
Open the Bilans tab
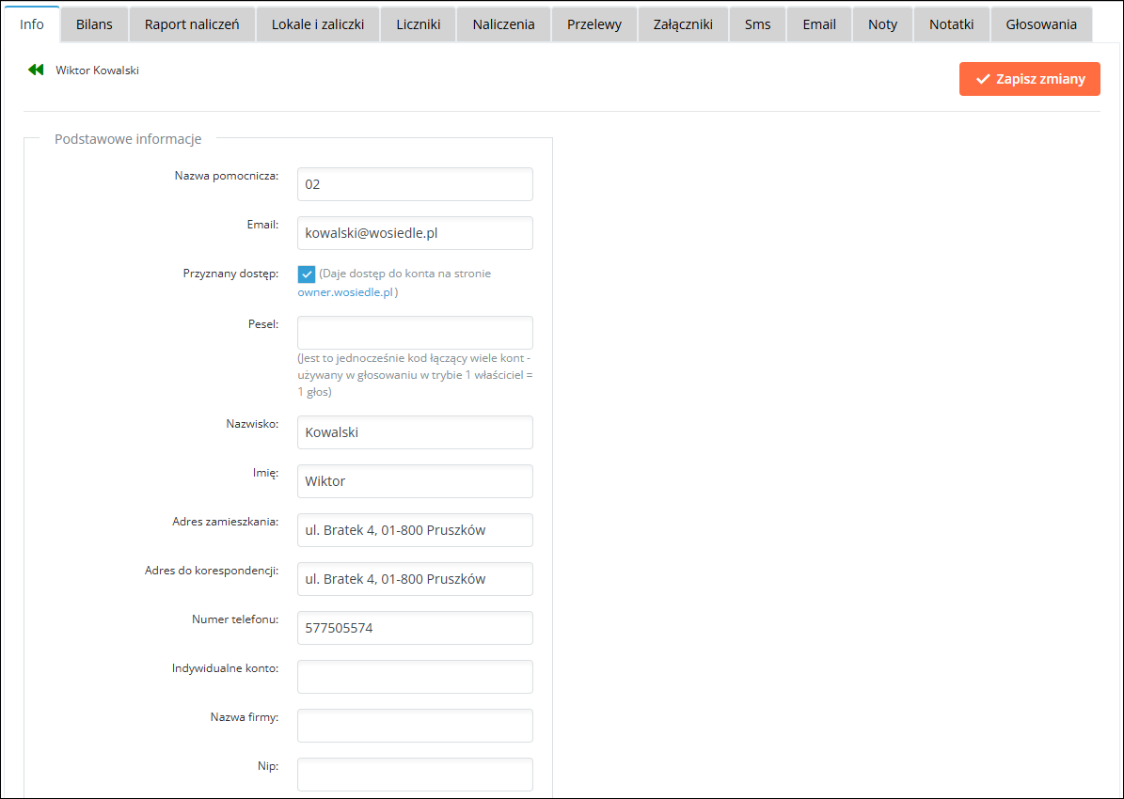[94, 24]
